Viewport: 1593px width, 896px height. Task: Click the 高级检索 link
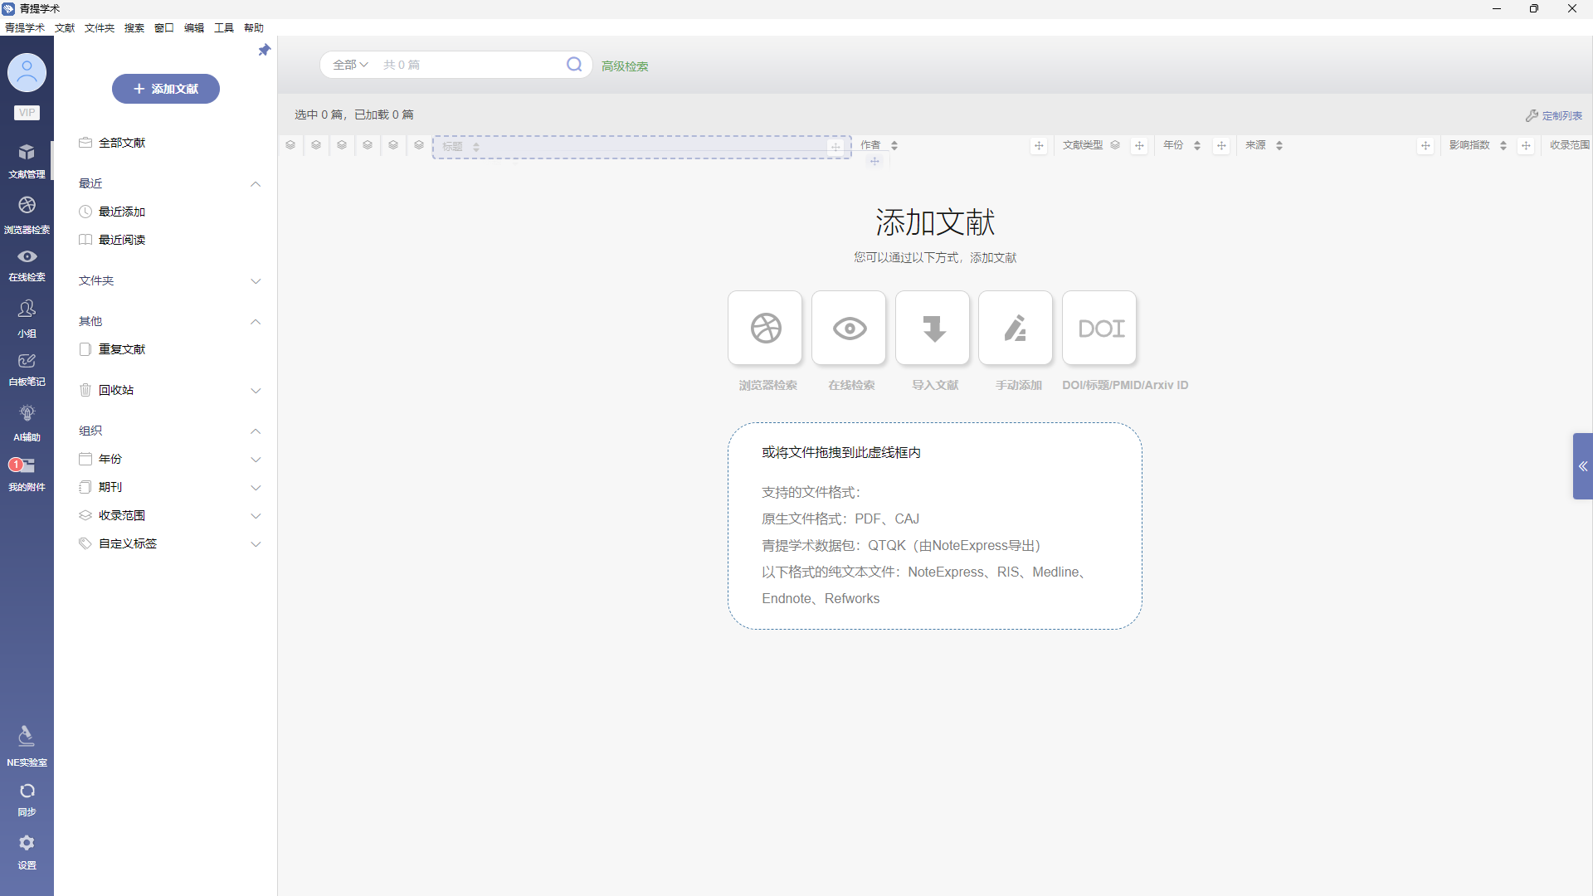625,66
